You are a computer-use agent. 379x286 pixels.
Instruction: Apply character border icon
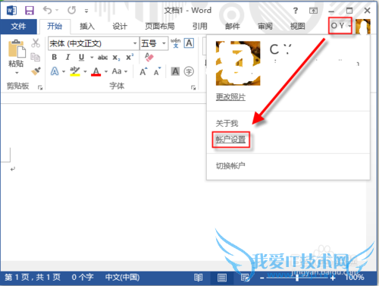coord(189,43)
